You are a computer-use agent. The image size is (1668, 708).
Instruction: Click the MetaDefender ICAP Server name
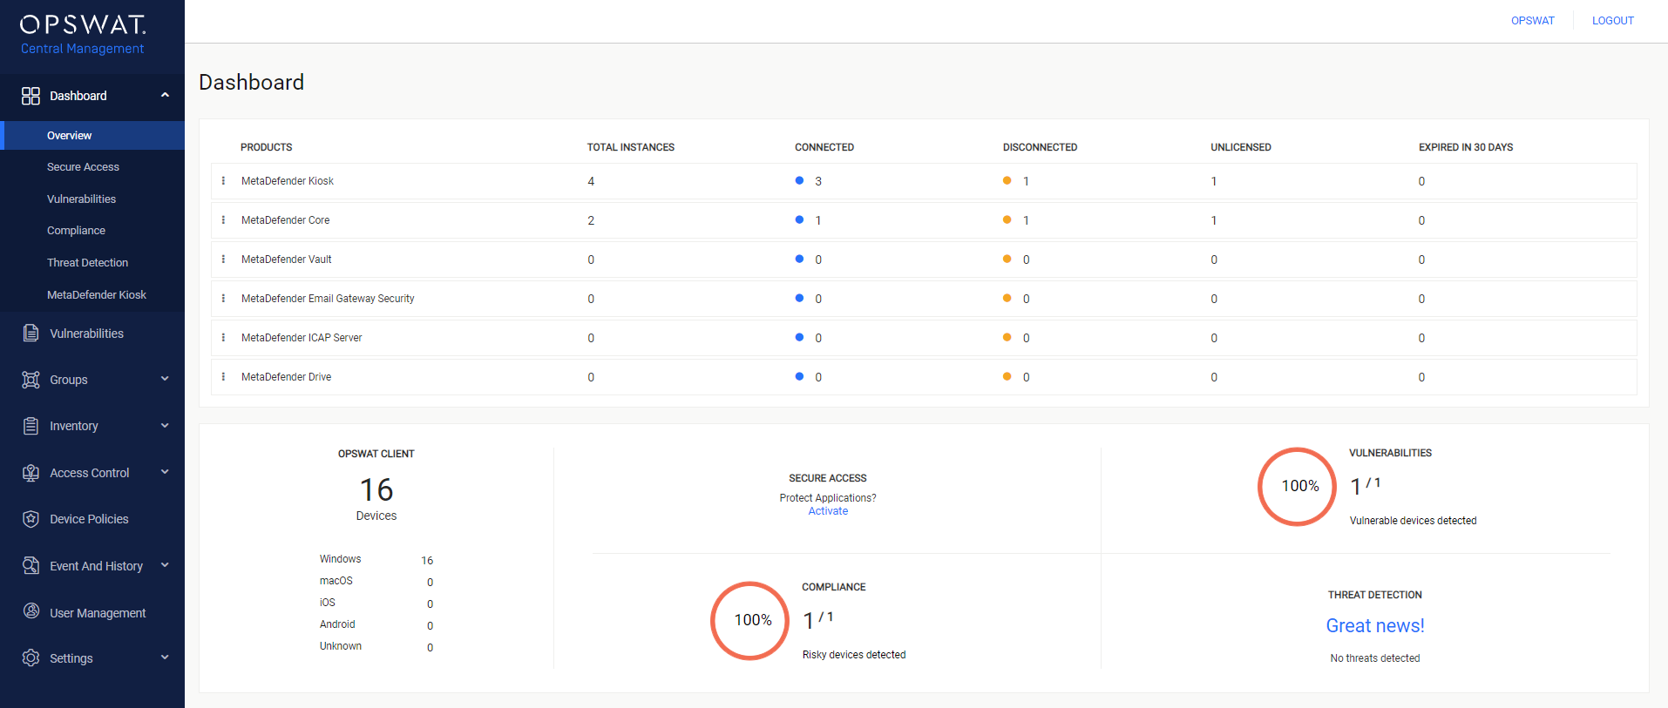click(302, 338)
